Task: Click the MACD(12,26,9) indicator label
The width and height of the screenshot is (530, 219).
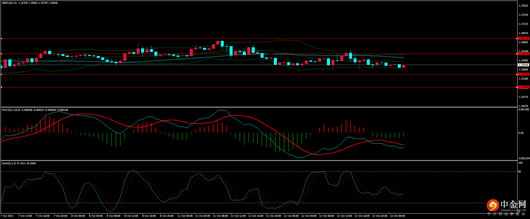Action: [x=11, y=110]
